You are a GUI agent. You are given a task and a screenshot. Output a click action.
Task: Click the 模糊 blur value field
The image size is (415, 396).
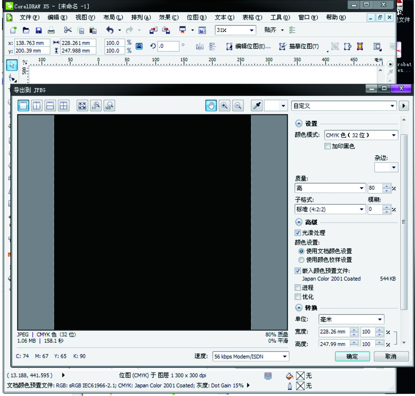coord(375,209)
